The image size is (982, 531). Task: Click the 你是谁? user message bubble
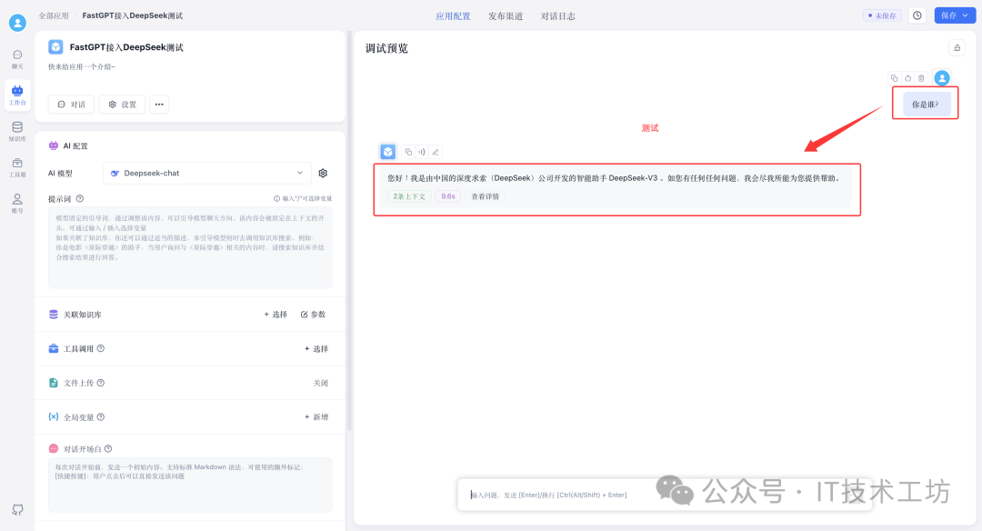click(926, 104)
